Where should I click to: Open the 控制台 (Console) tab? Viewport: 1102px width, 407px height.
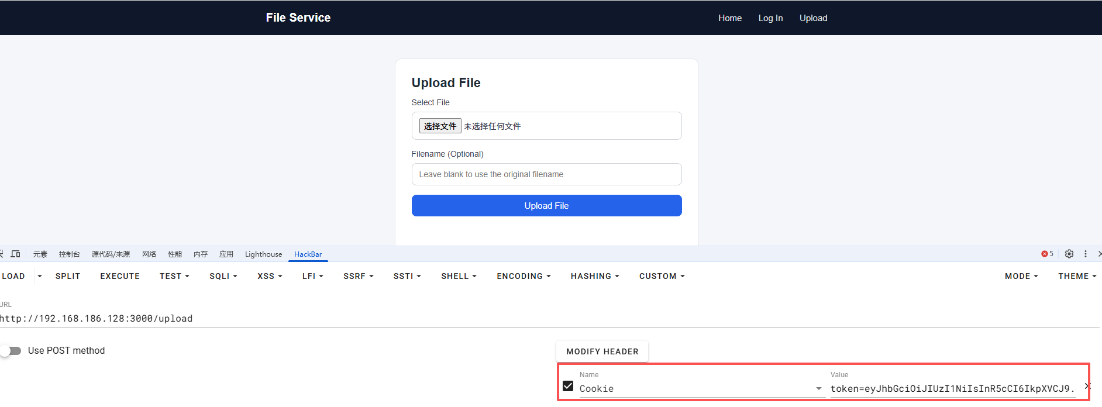[69, 254]
